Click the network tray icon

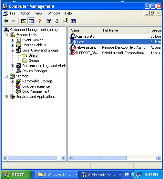pos(139,174)
